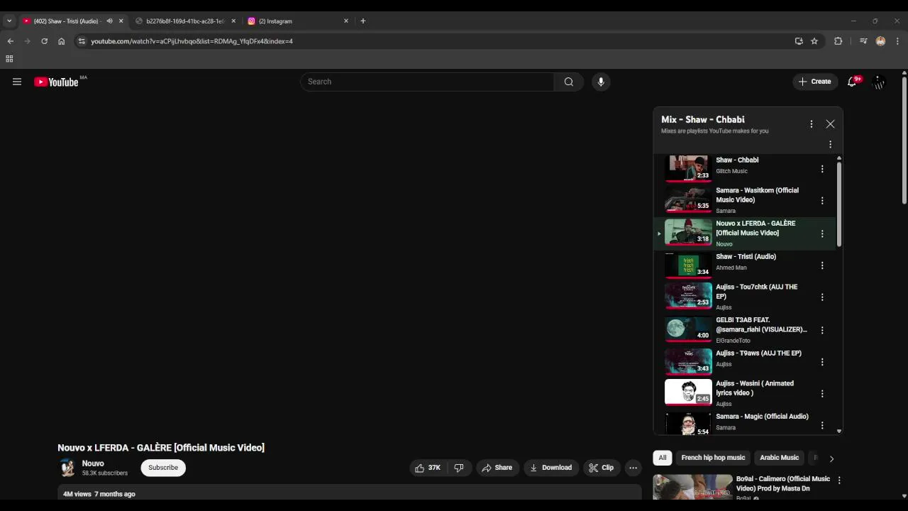The height and width of the screenshot is (511, 908).
Task: Click the search magnifier button
Action: pyautogui.click(x=568, y=82)
